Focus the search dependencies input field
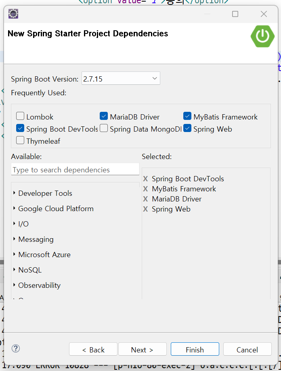Image resolution: width=281 pixels, height=371 pixels. coord(75,170)
